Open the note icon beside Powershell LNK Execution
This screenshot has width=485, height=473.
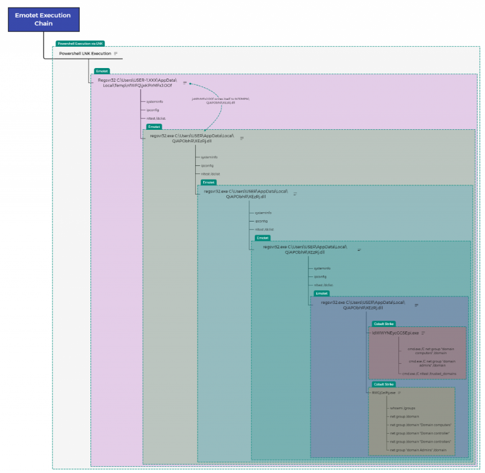click(116, 54)
